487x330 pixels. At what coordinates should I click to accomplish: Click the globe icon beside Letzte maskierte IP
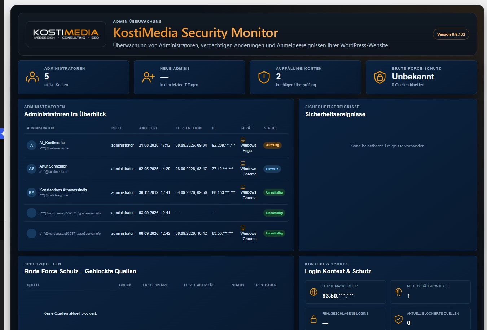point(313,292)
